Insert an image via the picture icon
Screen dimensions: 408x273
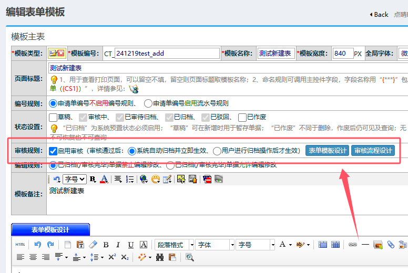(181, 179)
